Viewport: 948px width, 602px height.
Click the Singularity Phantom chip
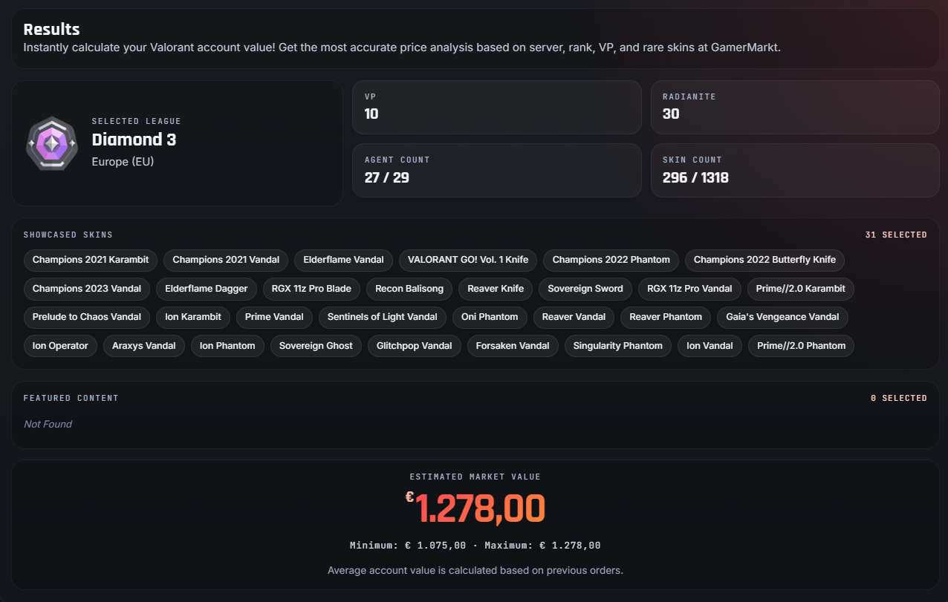click(618, 346)
